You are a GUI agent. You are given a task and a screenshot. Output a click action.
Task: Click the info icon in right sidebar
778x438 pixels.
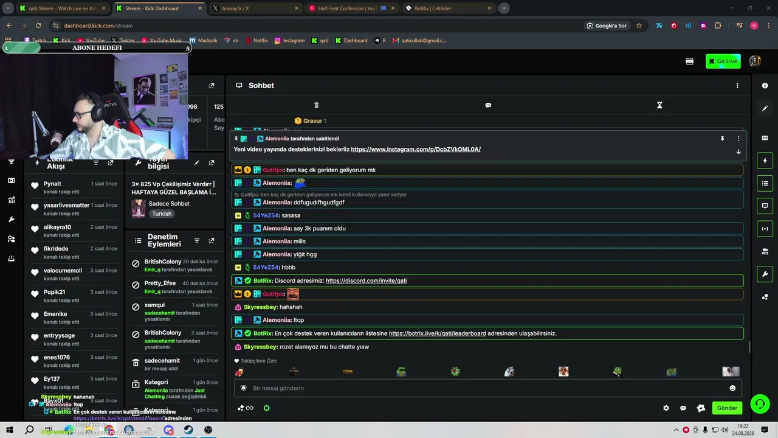coord(765,86)
